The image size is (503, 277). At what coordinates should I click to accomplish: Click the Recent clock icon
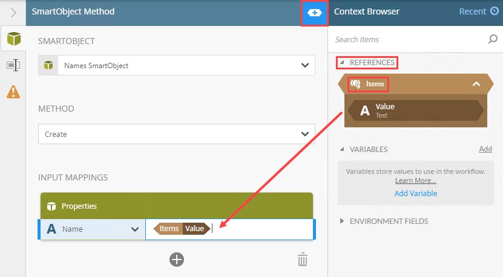click(x=495, y=11)
